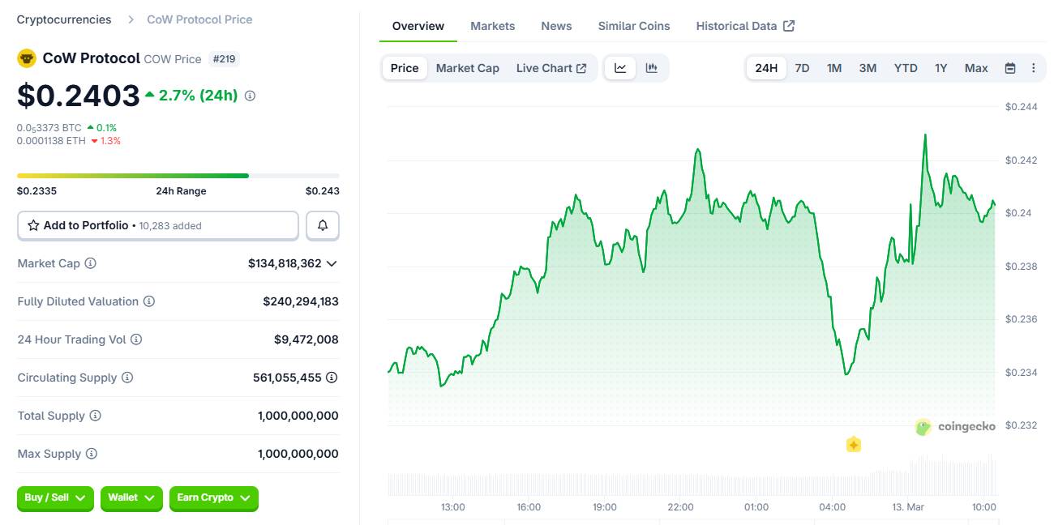Screen dimensions: 1054x525
Task: Expand the Market Cap value chevron
Action: coord(332,263)
